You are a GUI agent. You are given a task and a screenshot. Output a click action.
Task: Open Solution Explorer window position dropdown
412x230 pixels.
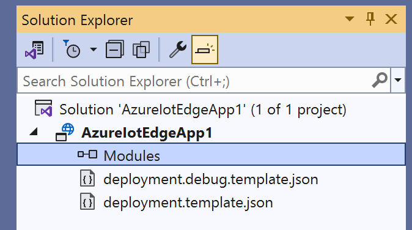coord(350,19)
